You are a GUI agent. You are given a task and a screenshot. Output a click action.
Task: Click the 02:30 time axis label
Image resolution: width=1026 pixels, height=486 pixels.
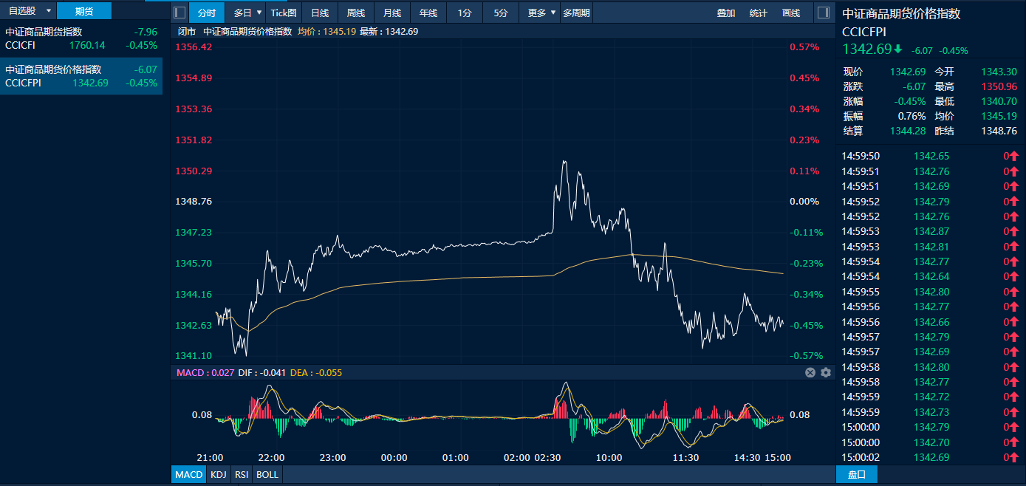click(547, 458)
